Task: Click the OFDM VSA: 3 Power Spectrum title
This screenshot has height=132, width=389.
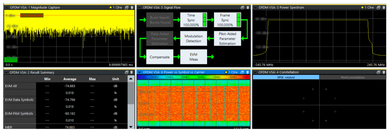Action: pos(281,8)
